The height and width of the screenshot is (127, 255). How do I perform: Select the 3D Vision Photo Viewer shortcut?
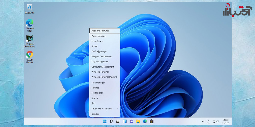tap(30, 41)
